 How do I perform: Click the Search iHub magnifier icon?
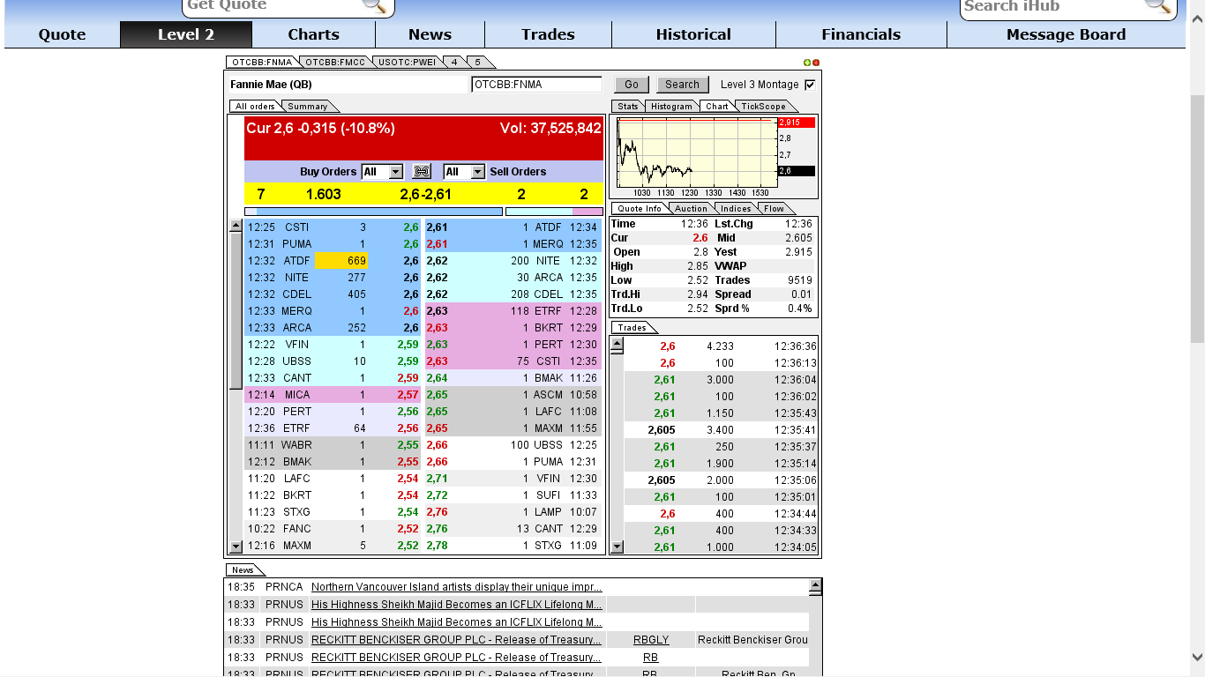click(x=1157, y=5)
